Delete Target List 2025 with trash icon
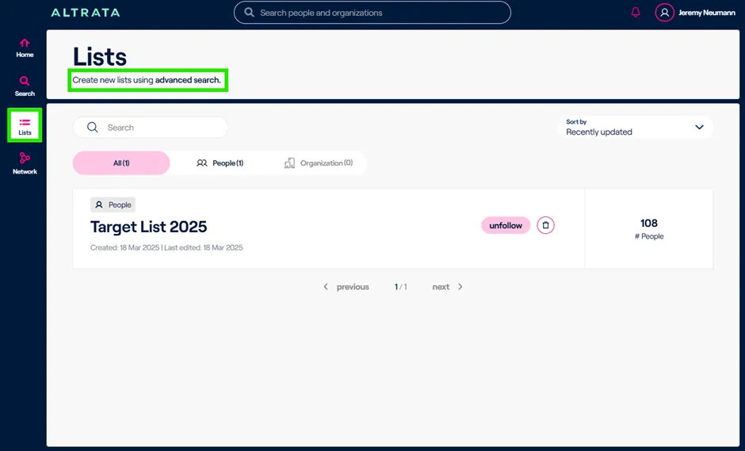This screenshot has width=745, height=451. coord(545,225)
